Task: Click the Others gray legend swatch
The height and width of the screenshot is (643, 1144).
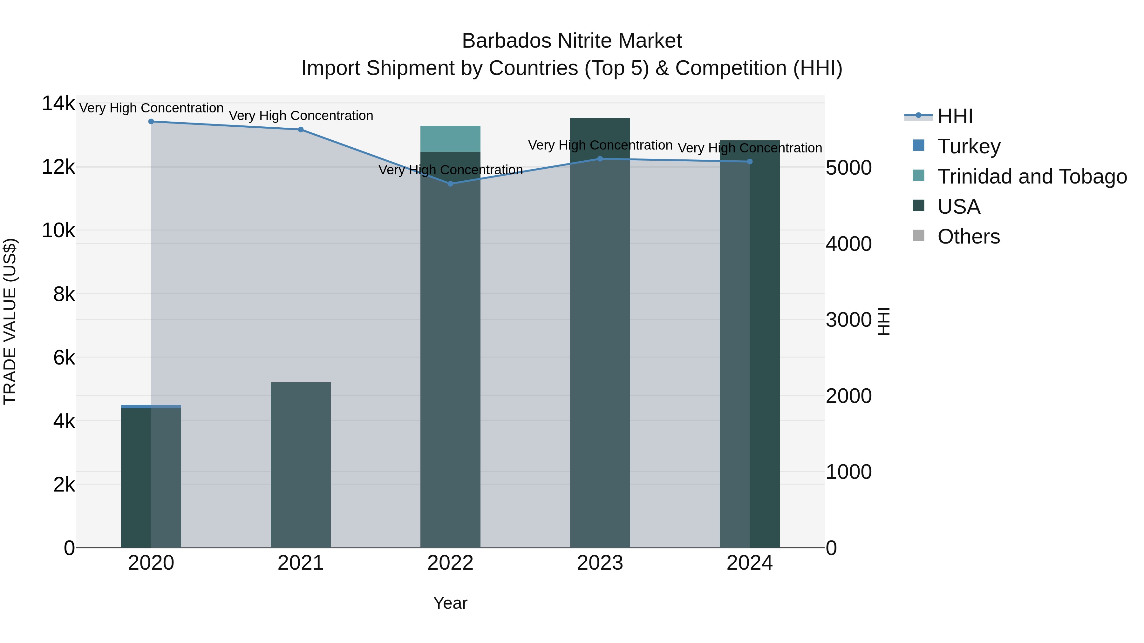Action: [918, 236]
